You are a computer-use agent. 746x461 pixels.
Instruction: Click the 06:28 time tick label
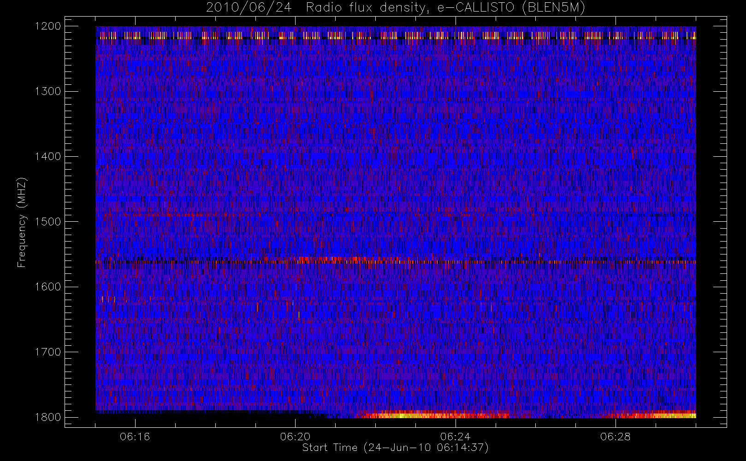[x=616, y=437]
